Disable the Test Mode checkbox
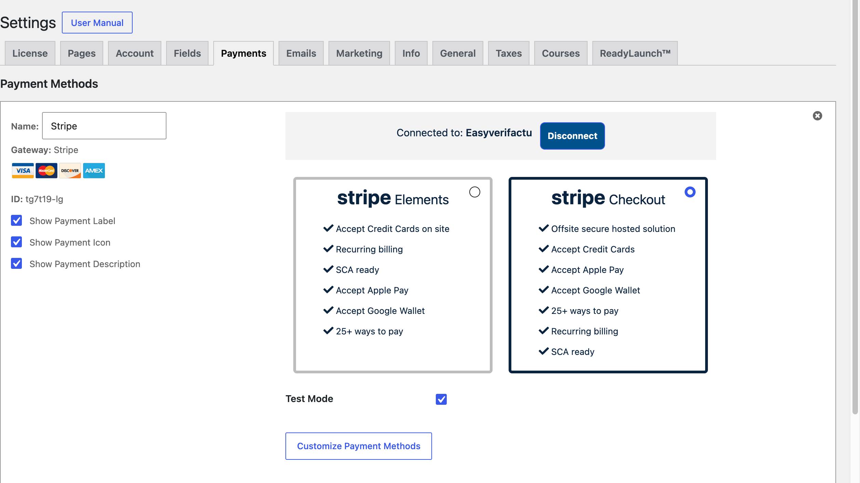860x483 pixels. (441, 399)
